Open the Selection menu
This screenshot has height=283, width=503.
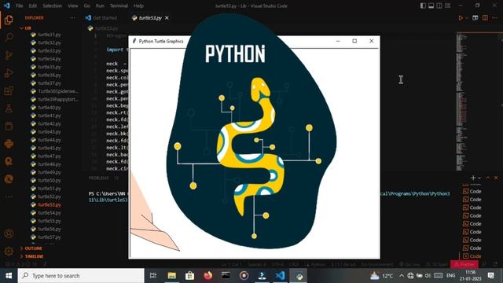(x=53, y=6)
